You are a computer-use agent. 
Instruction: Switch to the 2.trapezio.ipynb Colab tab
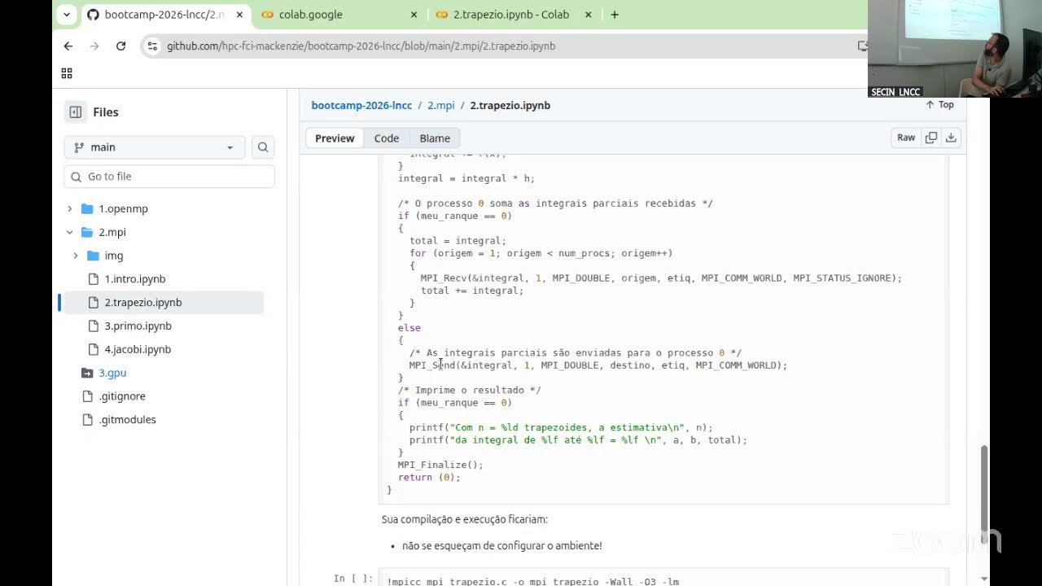(x=510, y=15)
